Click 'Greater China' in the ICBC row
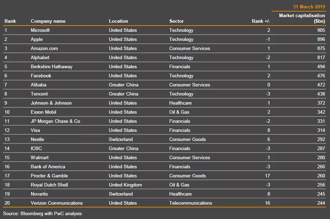330x219 pixels. (124, 148)
